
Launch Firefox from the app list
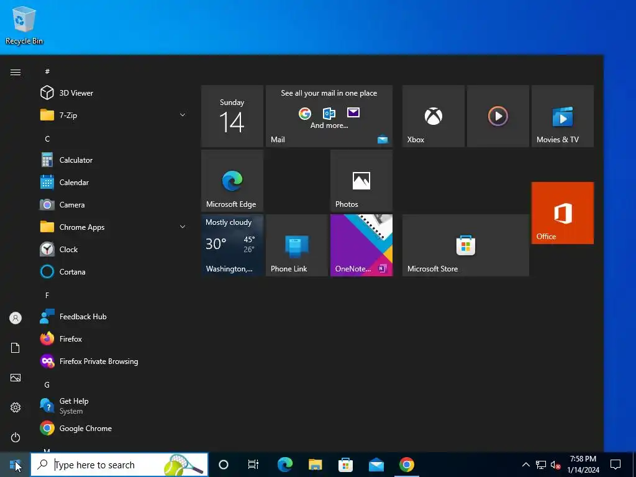pyautogui.click(x=114, y=338)
